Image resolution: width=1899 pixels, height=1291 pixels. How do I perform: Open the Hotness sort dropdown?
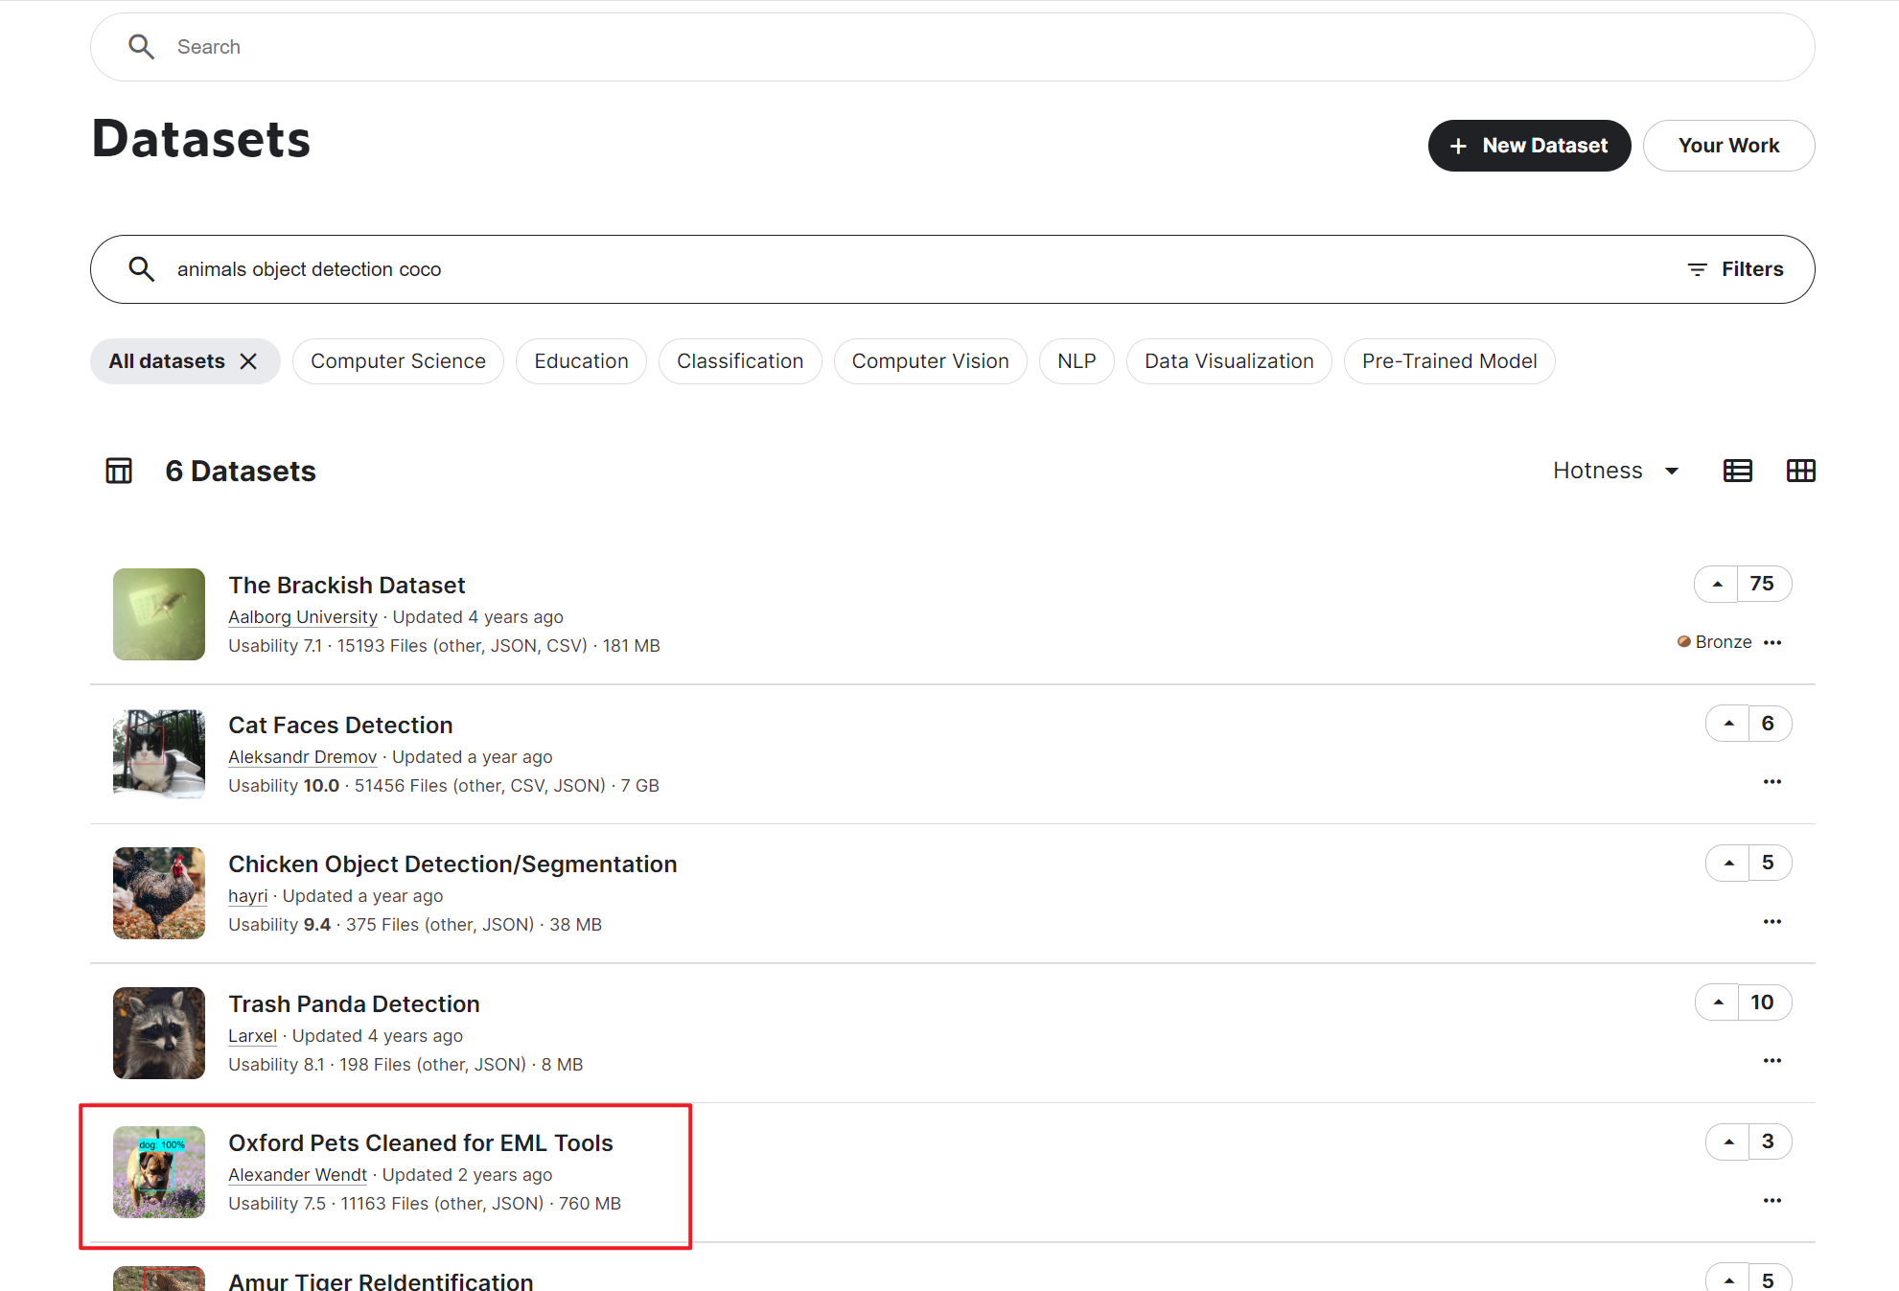pyautogui.click(x=1615, y=471)
